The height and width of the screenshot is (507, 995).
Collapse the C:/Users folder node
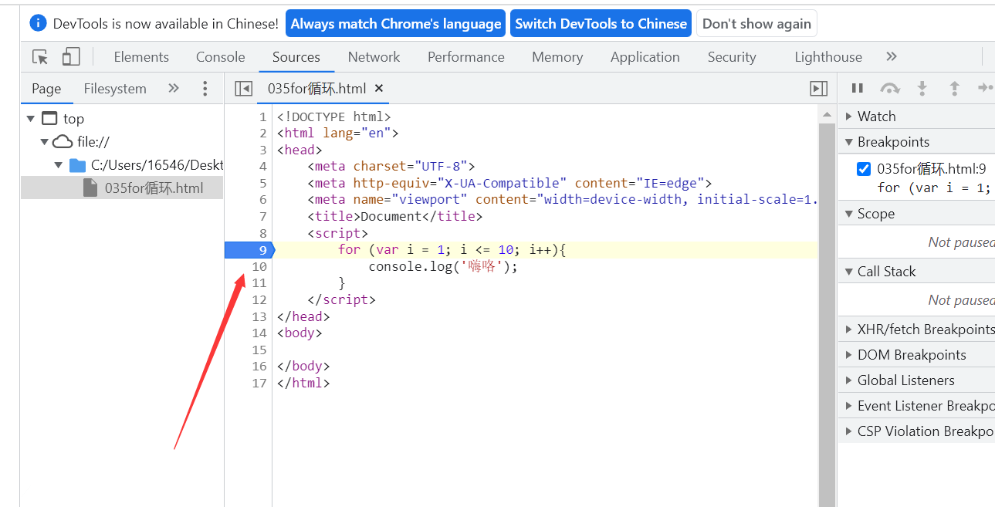[x=59, y=165]
